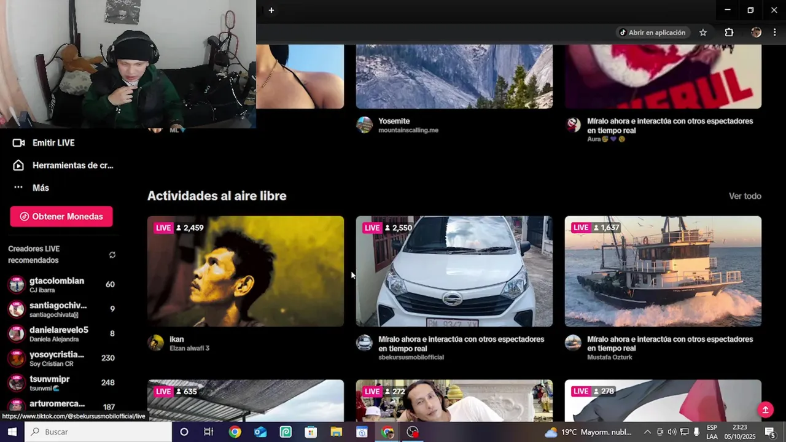This screenshot has width=786, height=442.
Task: Click tsunvmipr profile avatar
Action: click(17, 382)
